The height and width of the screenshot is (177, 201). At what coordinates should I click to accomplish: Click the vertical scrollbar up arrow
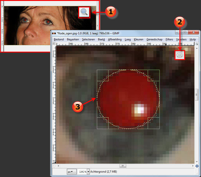click(197, 49)
